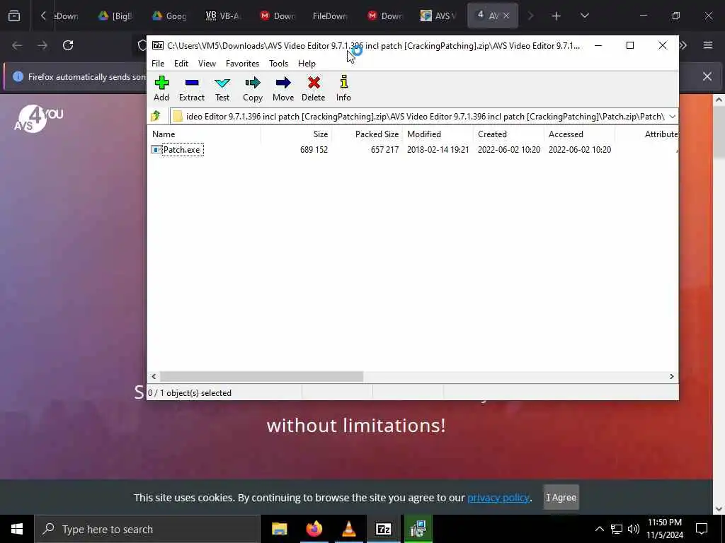Click the right arrow of the horizontal scrollbar
Screen dimensions: 725x543
point(671,376)
